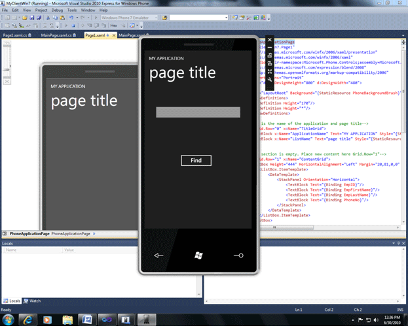
Task: Open Windows Explorer folder from taskbar
Action: pos(67,320)
